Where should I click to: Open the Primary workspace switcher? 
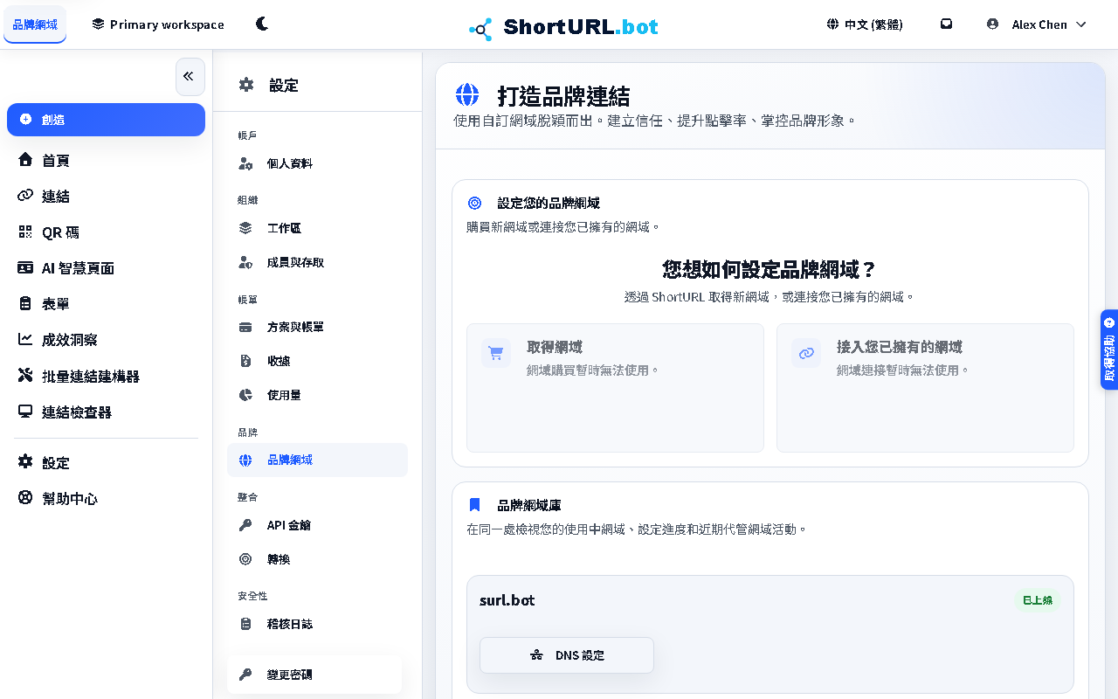pyautogui.click(x=158, y=24)
